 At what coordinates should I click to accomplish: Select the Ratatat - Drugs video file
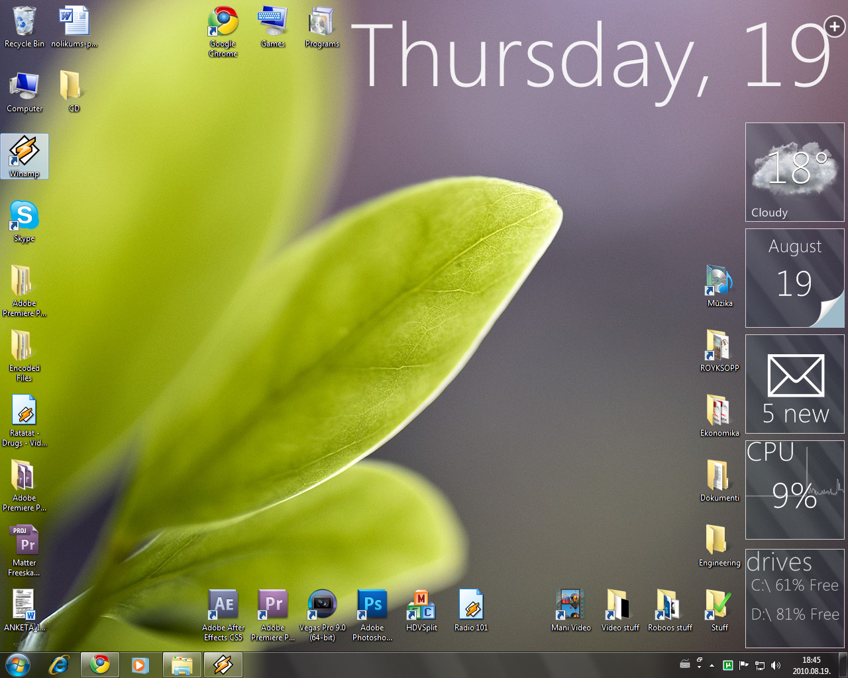point(25,420)
